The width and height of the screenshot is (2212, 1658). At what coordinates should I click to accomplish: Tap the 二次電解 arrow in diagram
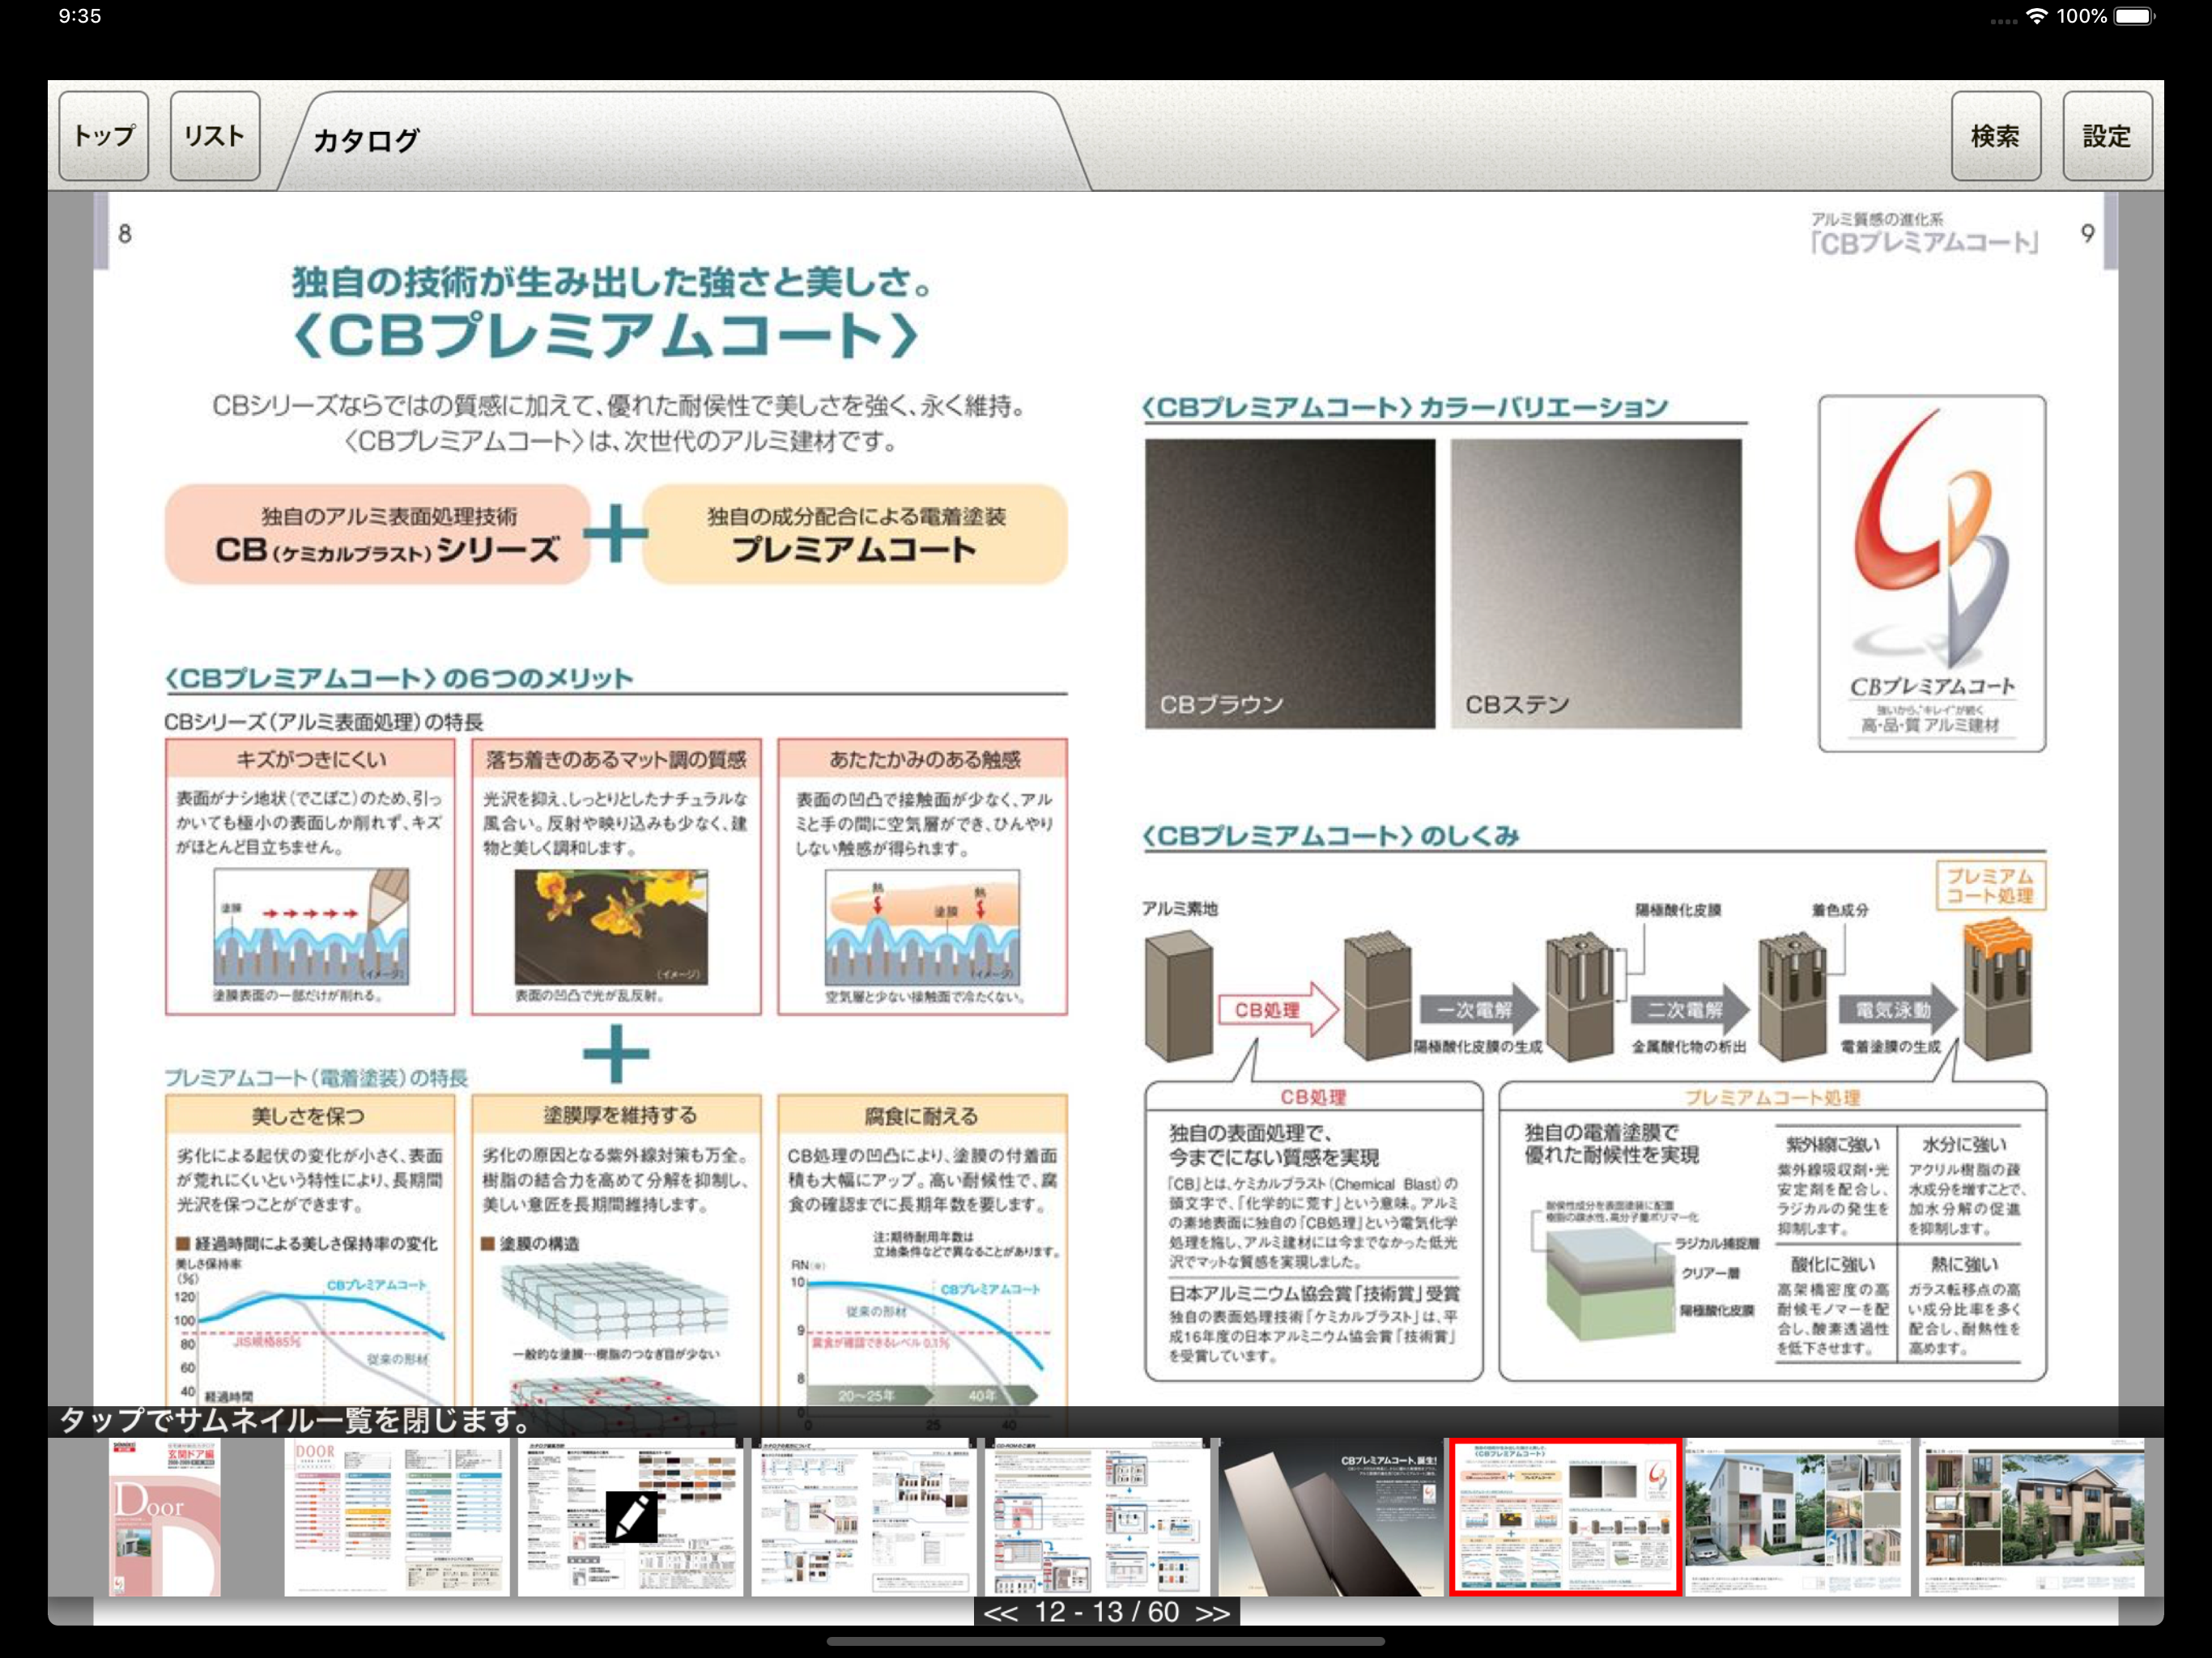pos(1691,1010)
